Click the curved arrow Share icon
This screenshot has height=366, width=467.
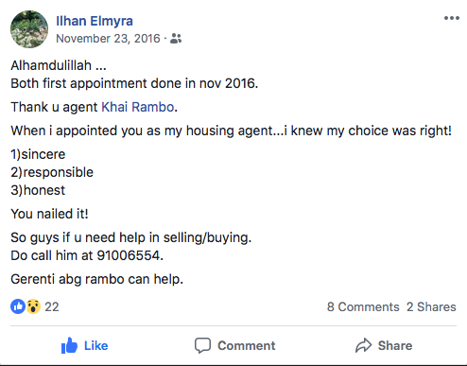pyautogui.click(x=364, y=345)
